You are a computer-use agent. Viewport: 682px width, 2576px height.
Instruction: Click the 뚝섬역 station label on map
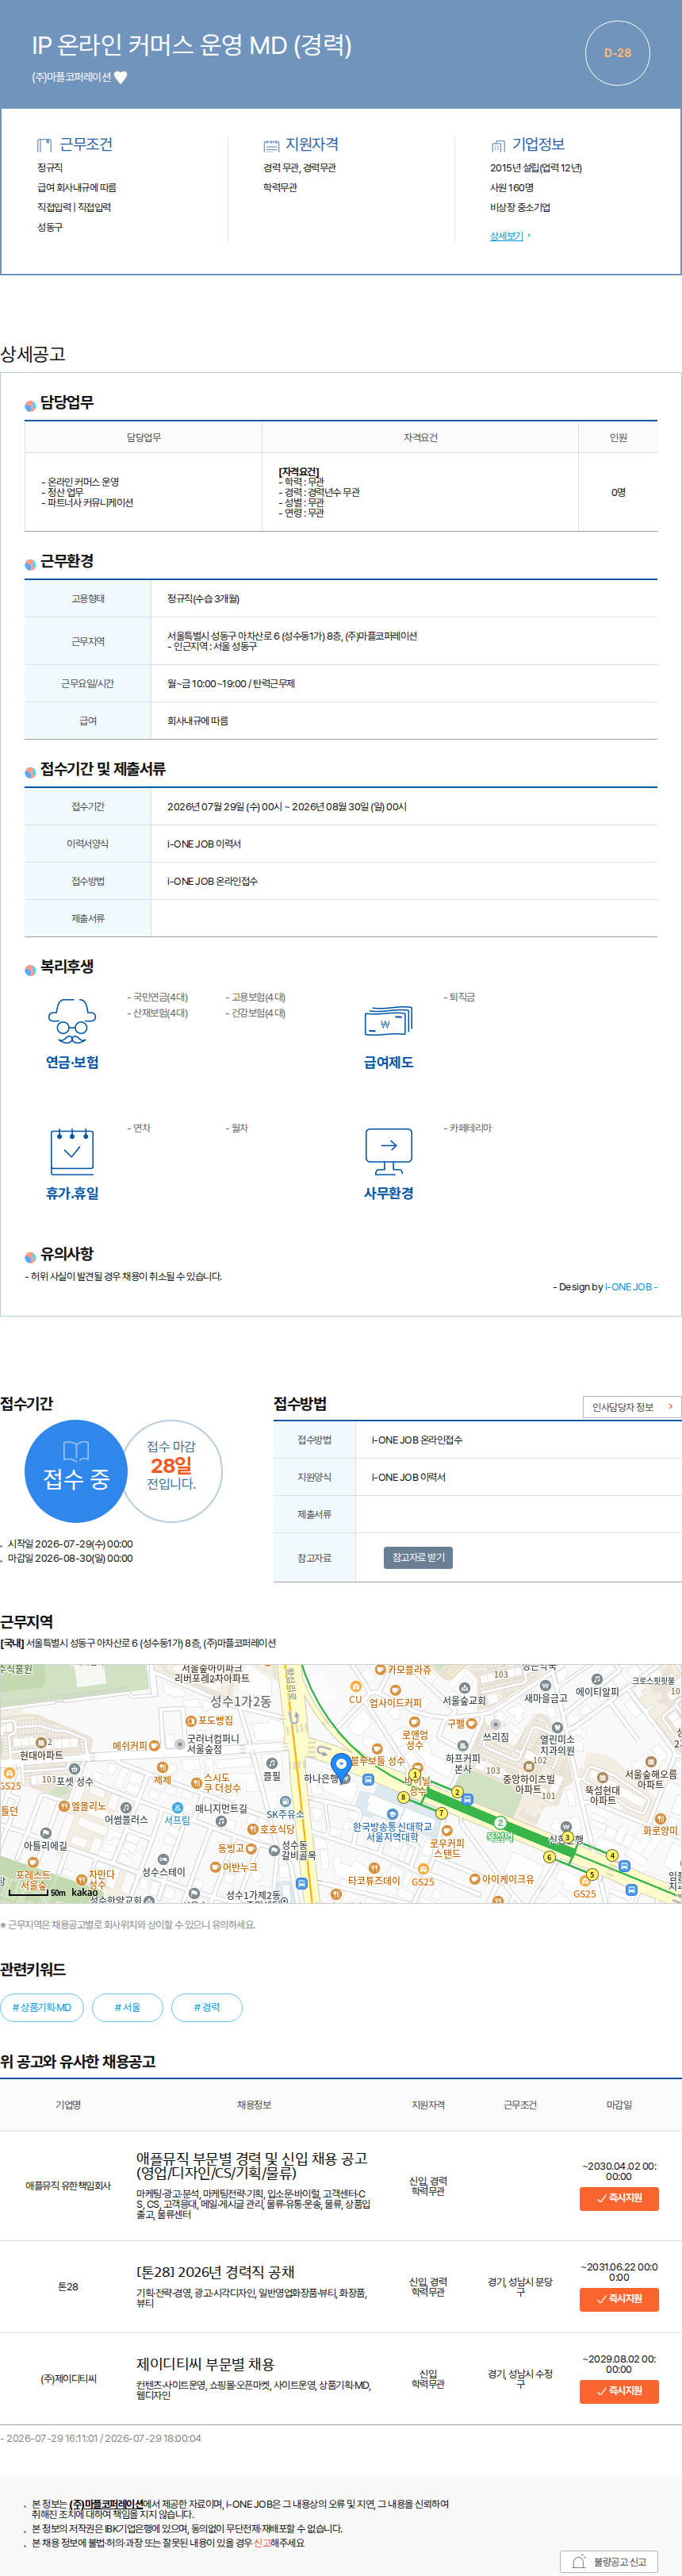499,1837
